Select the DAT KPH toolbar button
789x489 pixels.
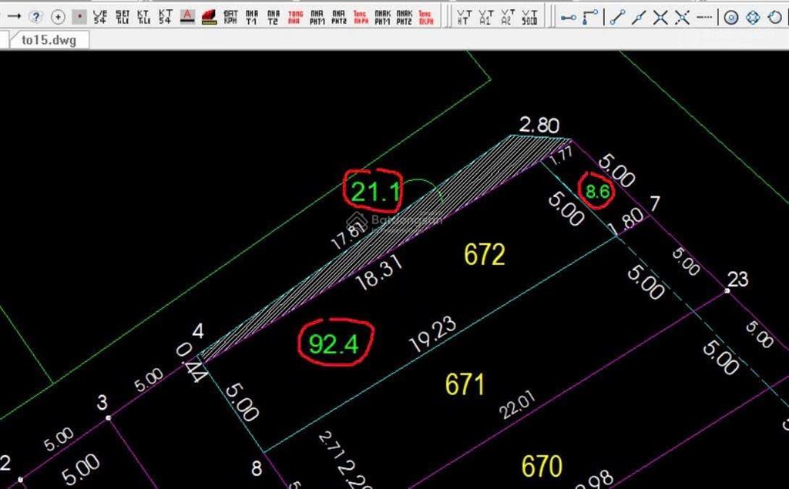[x=230, y=17]
